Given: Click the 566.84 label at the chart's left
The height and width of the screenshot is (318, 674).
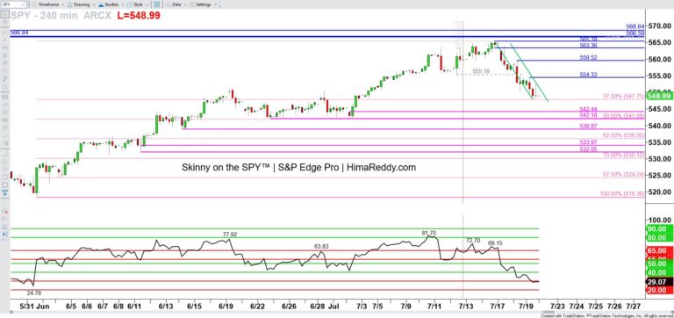Looking at the screenshot, I should [x=18, y=33].
